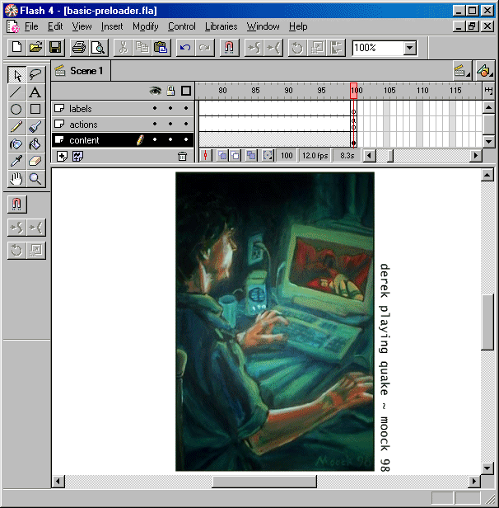
Task: Toggle visibility dot of actions layer
Action: (155, 124)
